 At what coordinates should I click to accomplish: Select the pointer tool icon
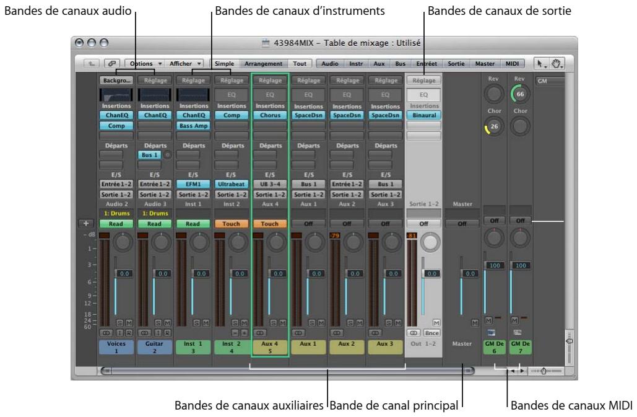pos(540,64)
